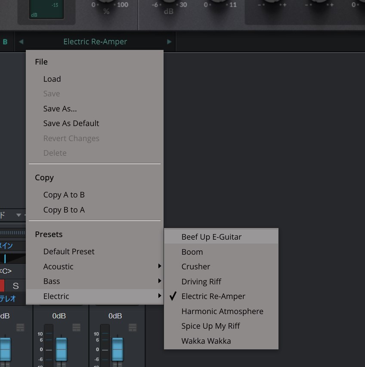Open the Electric Re-Amper preset name dropdown
The image size is (365, 367).
(95, 42)
